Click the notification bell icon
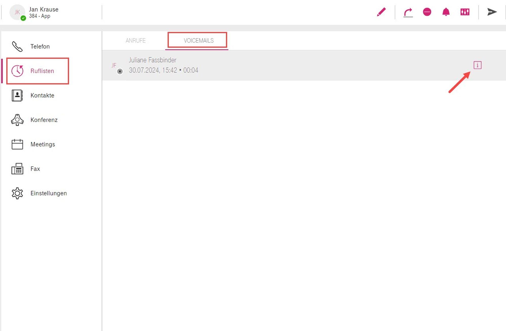Viewport: 506px width, 331px height. [x=446, y=12]
